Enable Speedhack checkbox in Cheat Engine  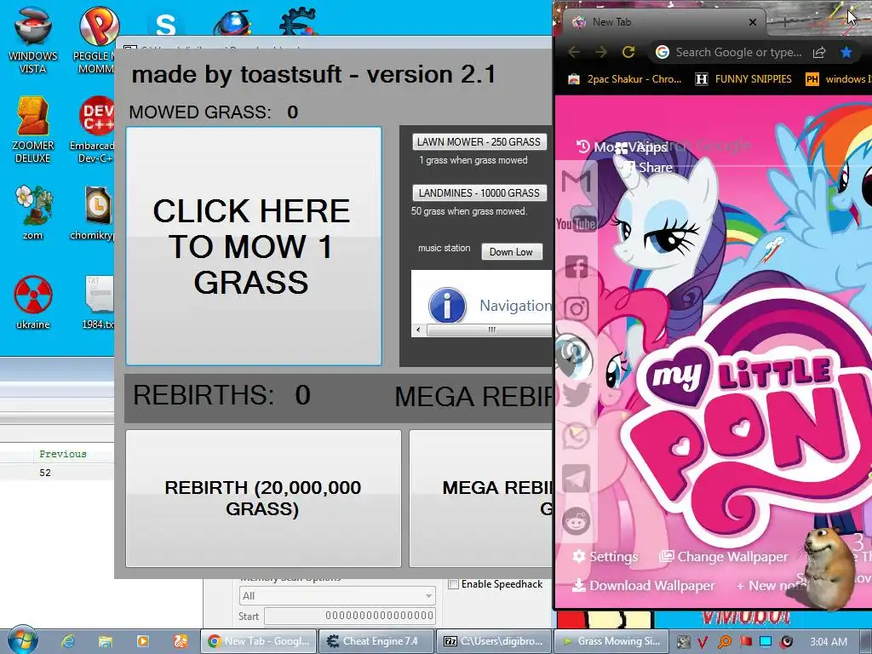[x=454, y=584]
